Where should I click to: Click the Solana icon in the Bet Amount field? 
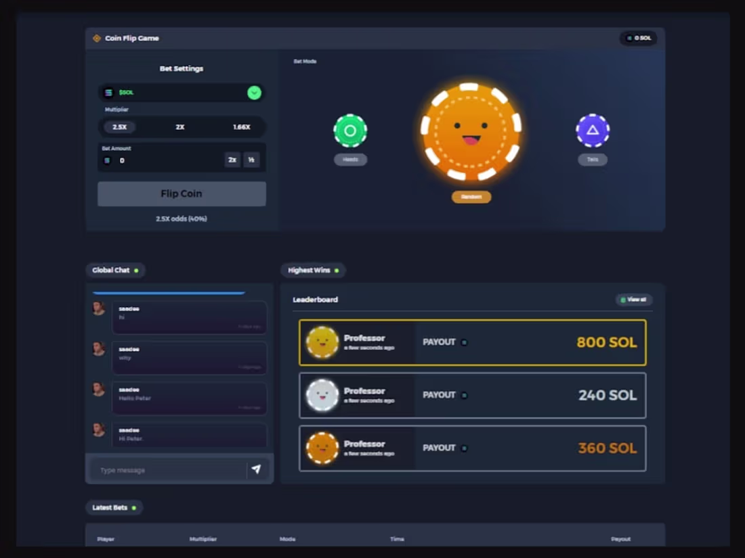pos(107,160)
